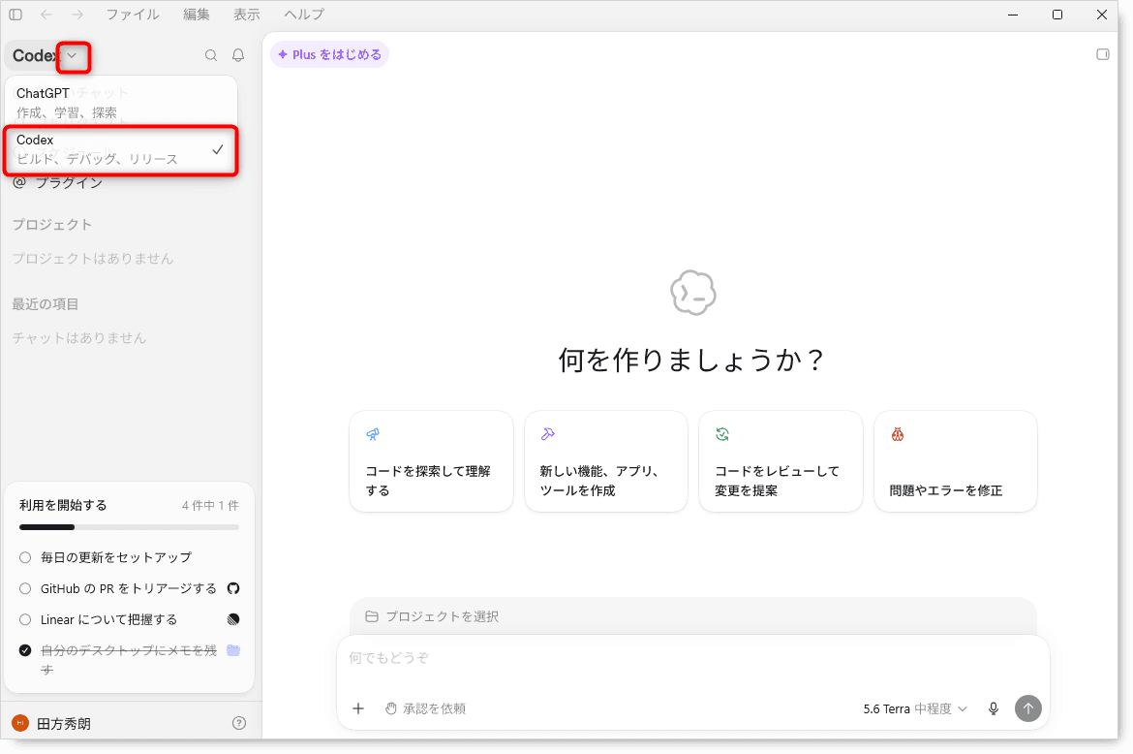The image size is (1133, 754).
Task: Click the 利用を開始する heading
Action: (63, 505)
